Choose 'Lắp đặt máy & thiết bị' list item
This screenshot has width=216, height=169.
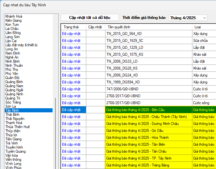(29, 45)
